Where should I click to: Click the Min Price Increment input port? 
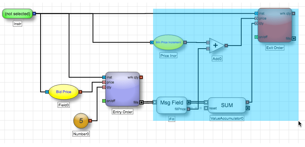(152, 42)
